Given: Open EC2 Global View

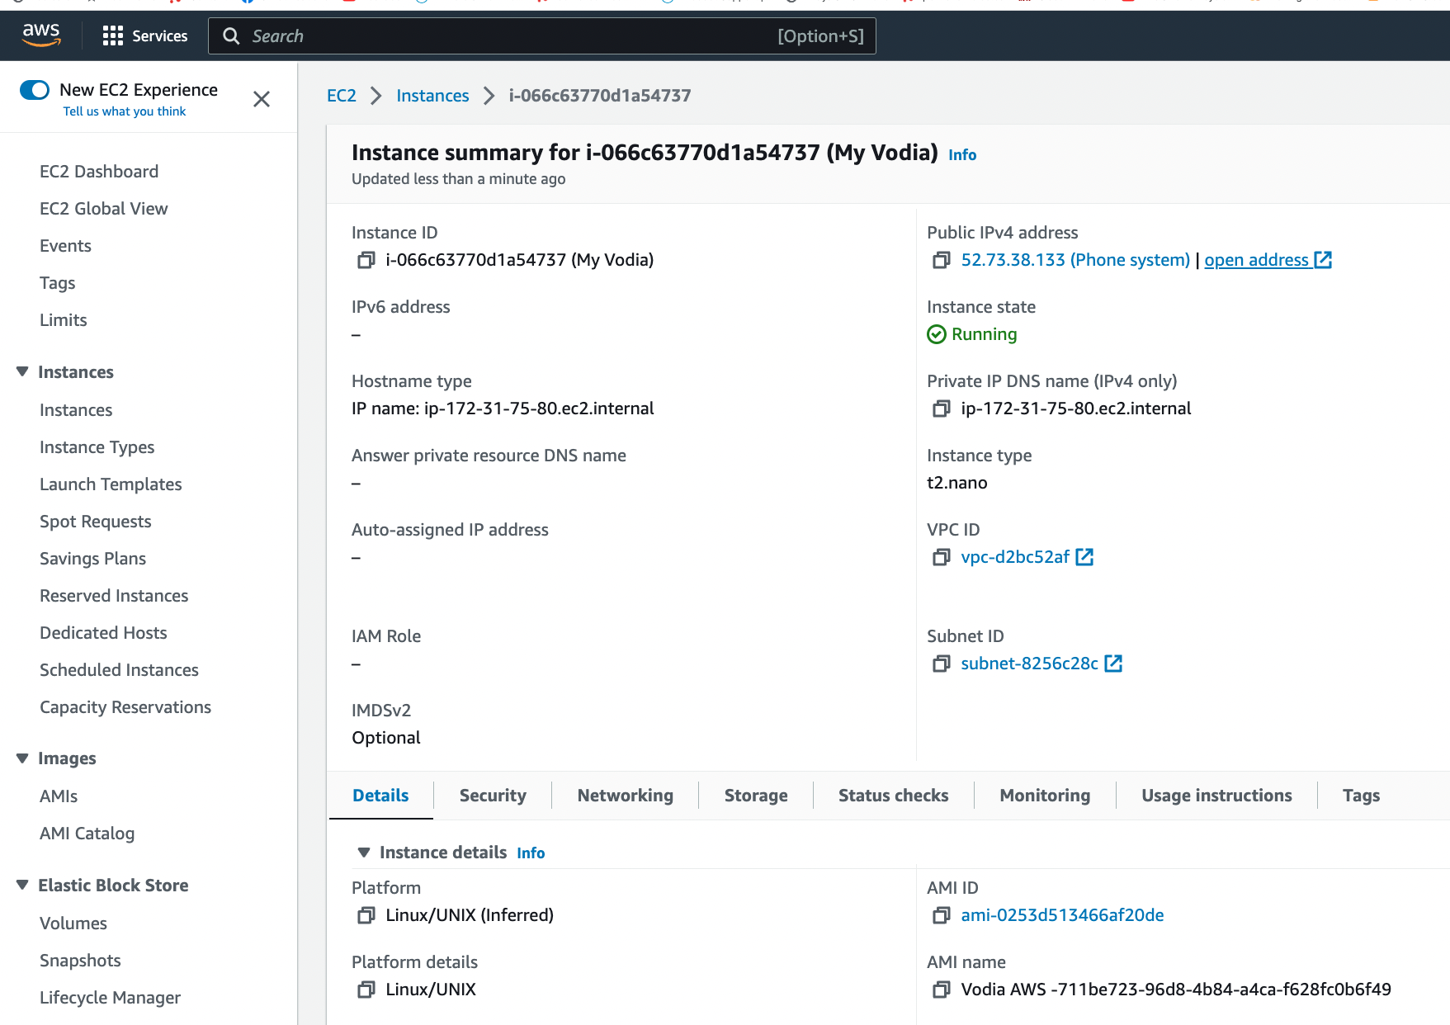Looking at the screenshot, I should pyautogui.click(x=104, y=209).
